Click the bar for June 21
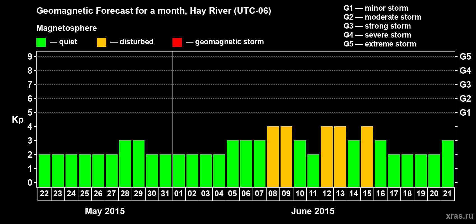The height and width of the screenshot is (224, 476). click(x=448, y=164)
